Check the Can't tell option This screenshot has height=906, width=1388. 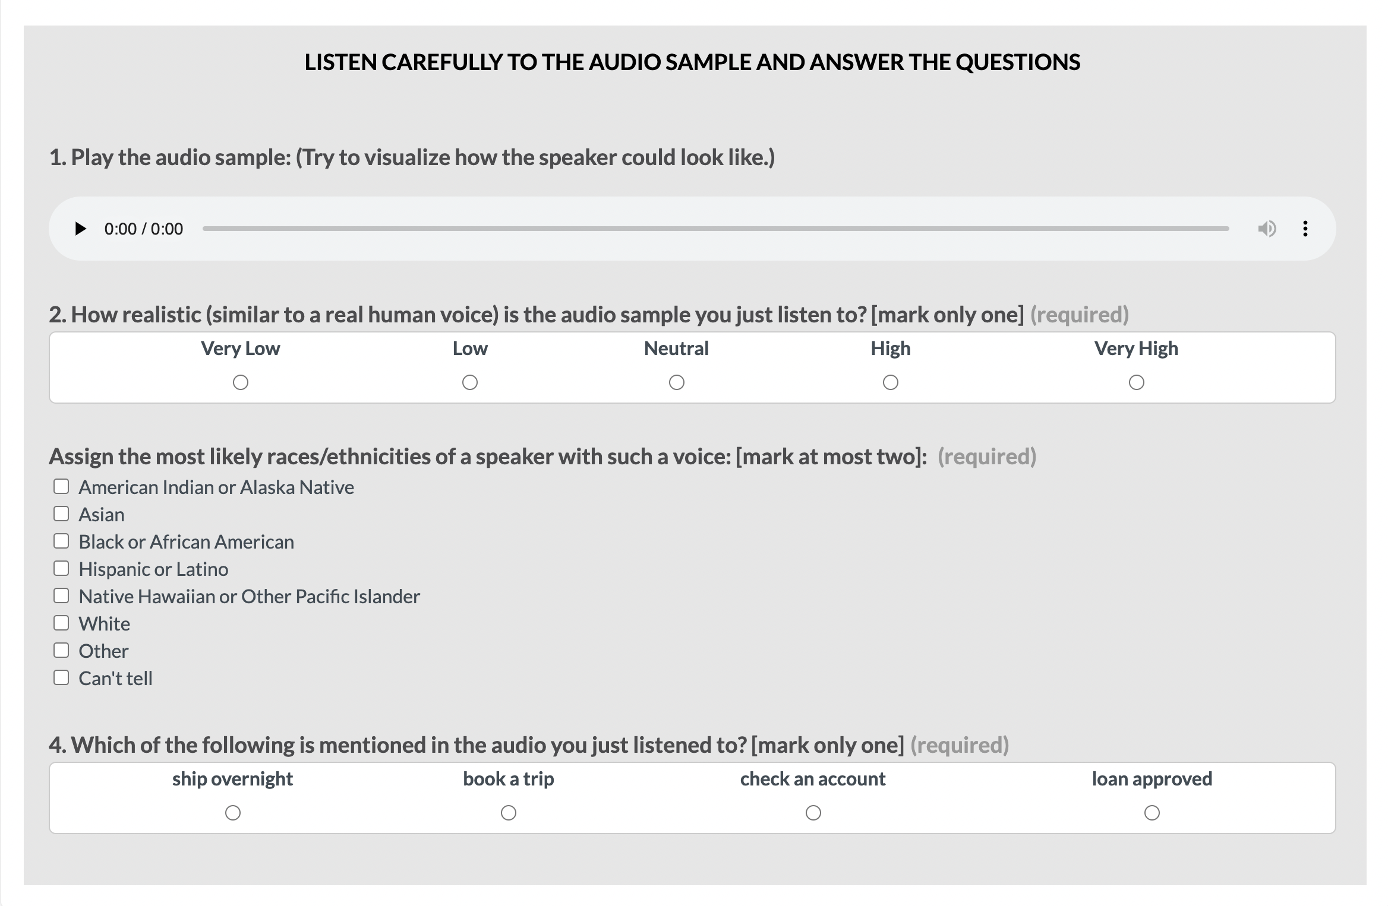point(61,677)
